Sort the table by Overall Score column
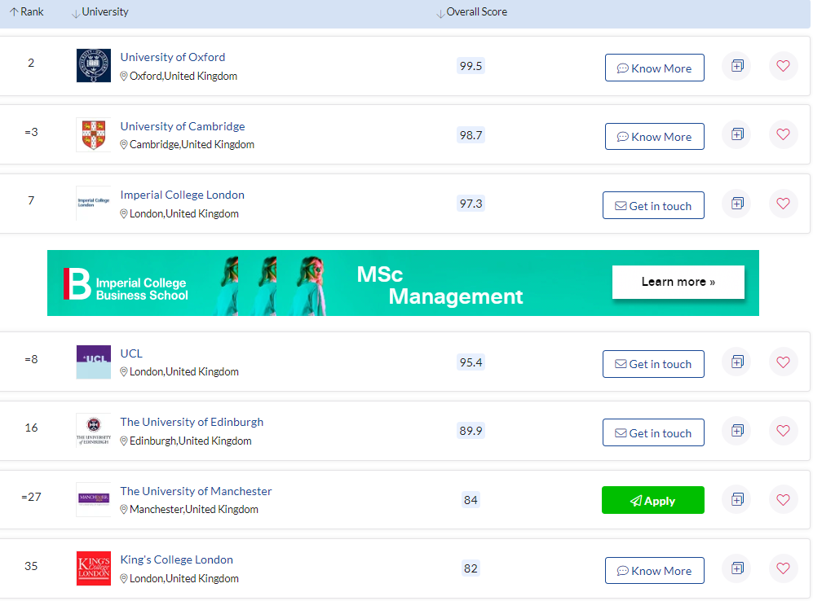The height and width of the screenshot is (601, 813). 471,12
